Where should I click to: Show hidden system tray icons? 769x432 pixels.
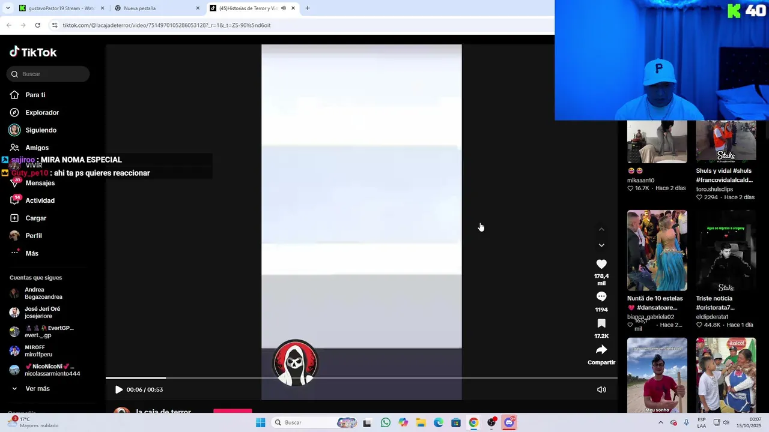pos(660,422)
